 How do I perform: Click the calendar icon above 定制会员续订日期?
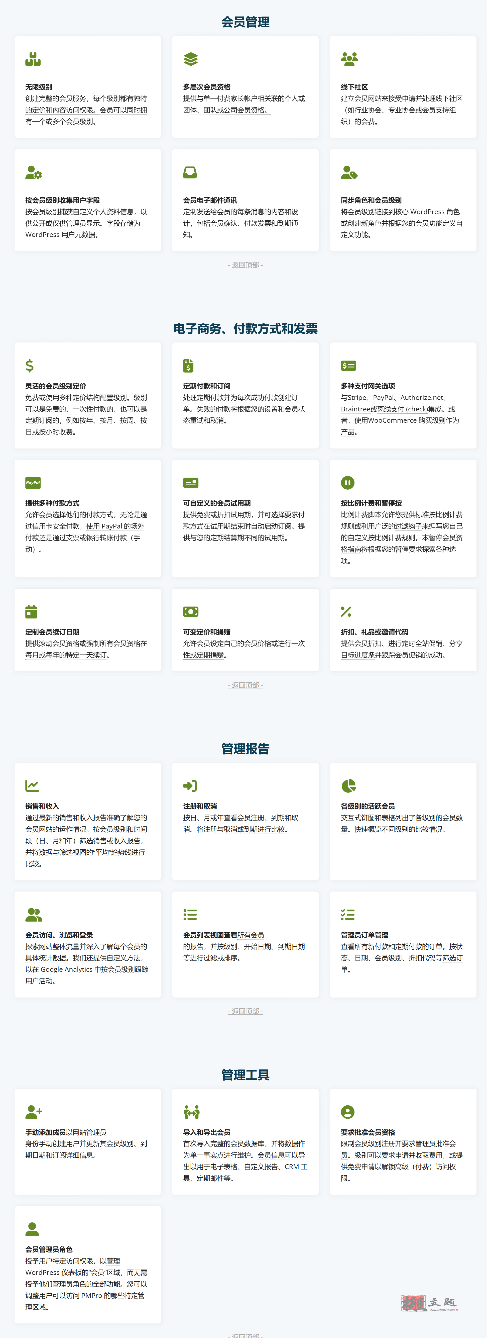point(31,611)
